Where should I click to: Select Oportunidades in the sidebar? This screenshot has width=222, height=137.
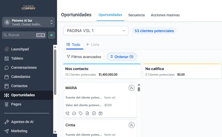pos(26,95)
